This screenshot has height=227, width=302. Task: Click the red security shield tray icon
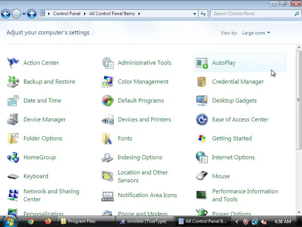click(246, 222)
